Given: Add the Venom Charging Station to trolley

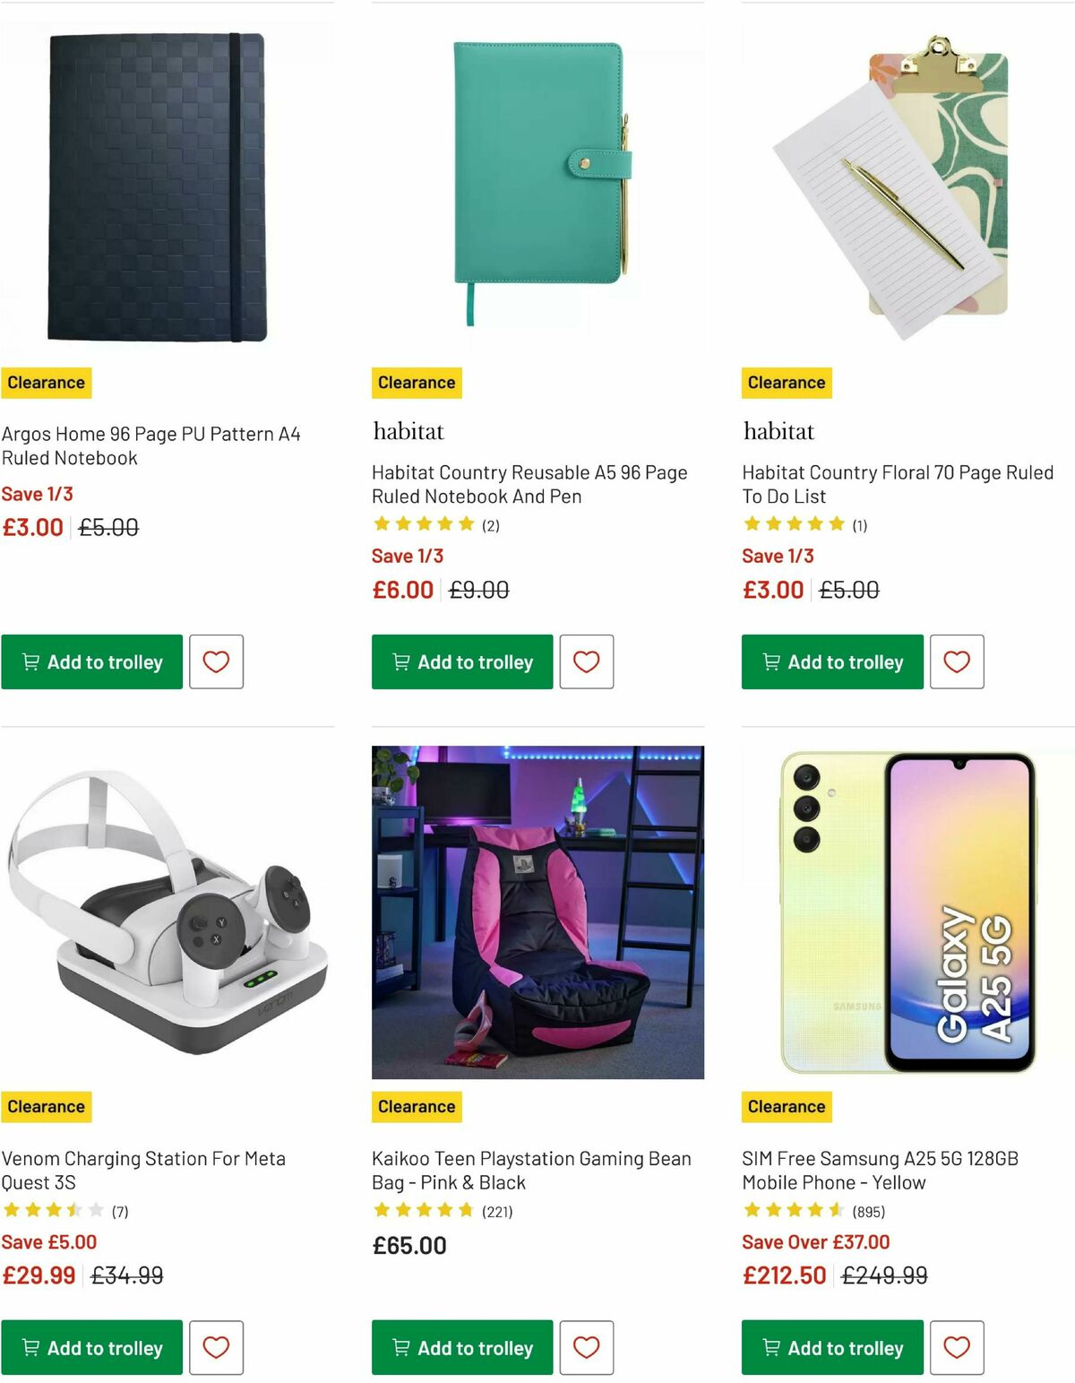Looking at the screenshot, I should [91, 1347].
